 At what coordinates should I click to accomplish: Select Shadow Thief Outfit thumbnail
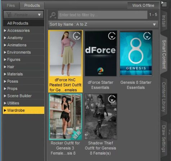(101, 117)
